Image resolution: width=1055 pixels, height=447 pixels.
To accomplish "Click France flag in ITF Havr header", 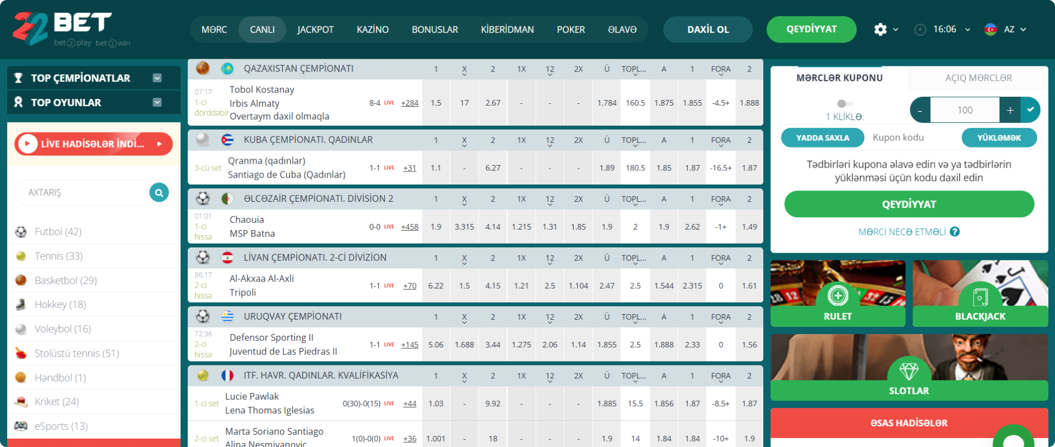I will click(x=227, y=375).
